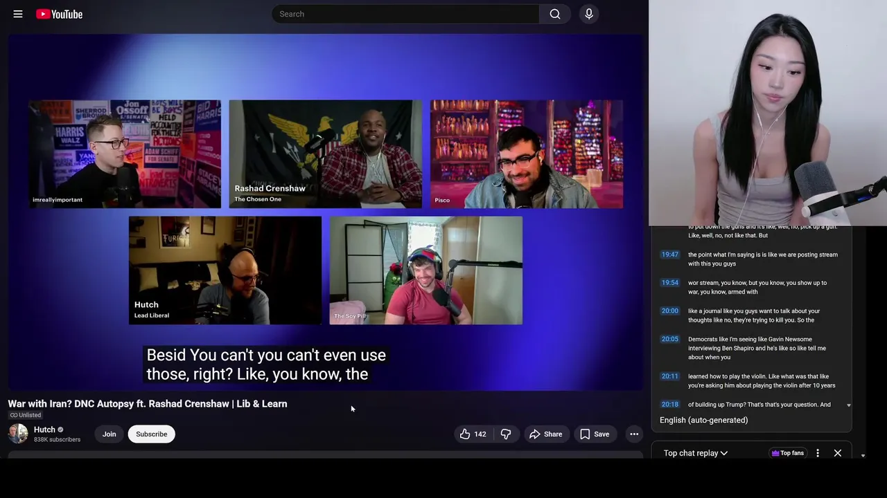Click the search magnifier button
Viewport: 887px width, 498px height.
(555, 14)
